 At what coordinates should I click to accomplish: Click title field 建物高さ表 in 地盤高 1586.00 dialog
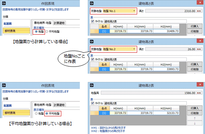tap(145, 103)
